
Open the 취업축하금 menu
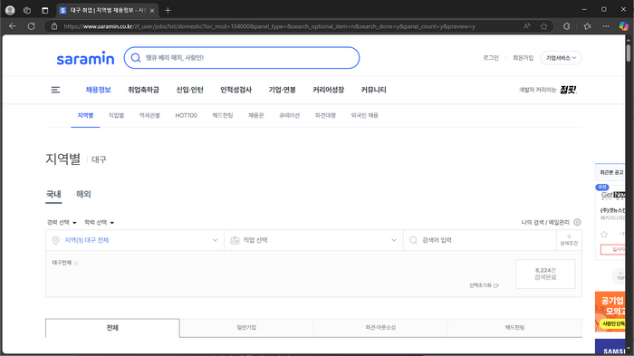tap(143, 90)
